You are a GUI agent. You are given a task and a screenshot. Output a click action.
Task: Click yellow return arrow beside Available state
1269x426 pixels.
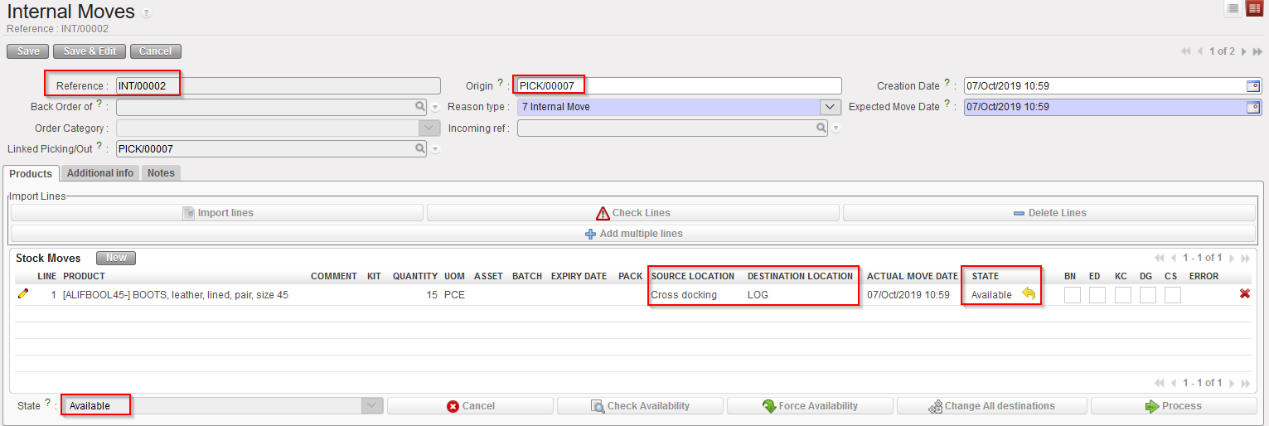coord(1029,294)
